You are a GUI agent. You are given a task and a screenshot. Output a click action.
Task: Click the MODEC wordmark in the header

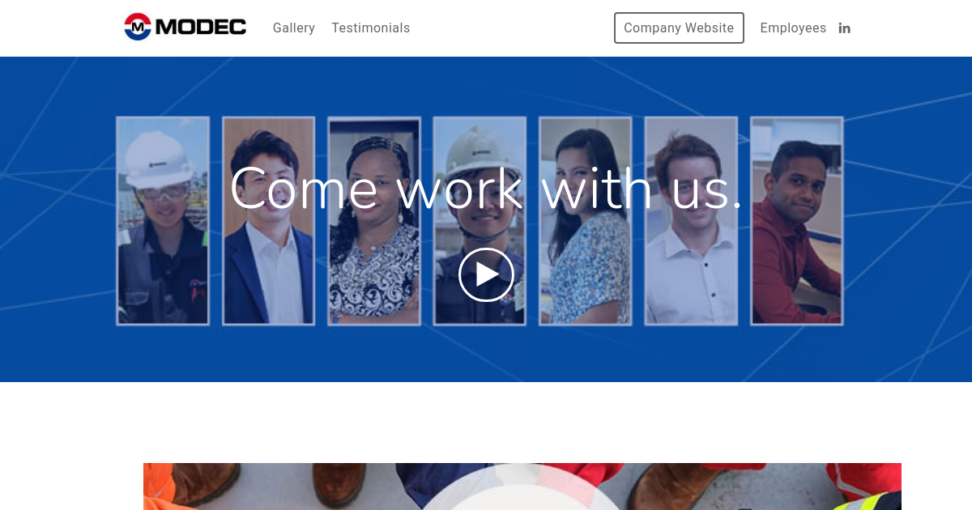pos(201,28)
